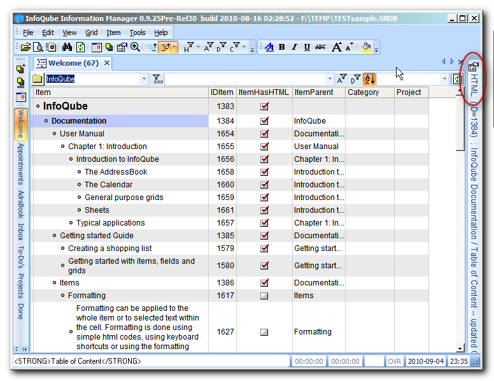This screenshot has width=494, height=381.
Task: Apply Italic formatting
Action: 294,47
